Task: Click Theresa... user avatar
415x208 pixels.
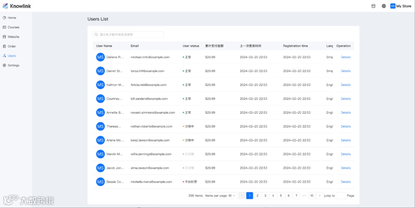Action: pos(100,126)
